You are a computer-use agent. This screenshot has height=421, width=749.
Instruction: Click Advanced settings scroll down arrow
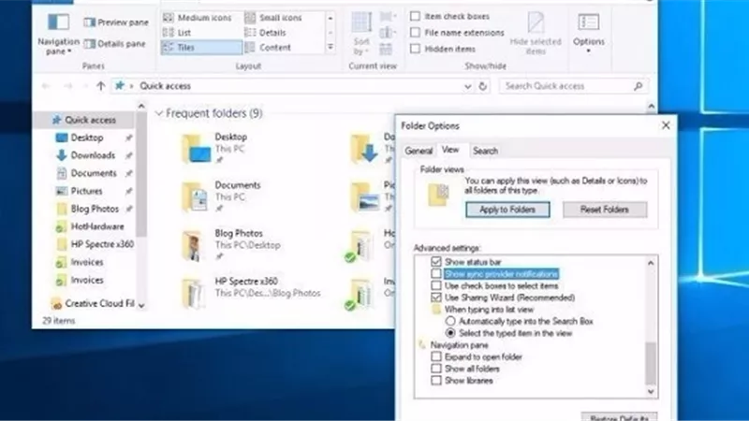pyautogui.click(x=651, y=391)
